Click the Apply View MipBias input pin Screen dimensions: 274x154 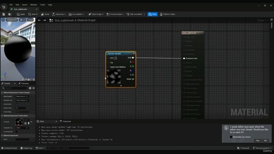108,67
